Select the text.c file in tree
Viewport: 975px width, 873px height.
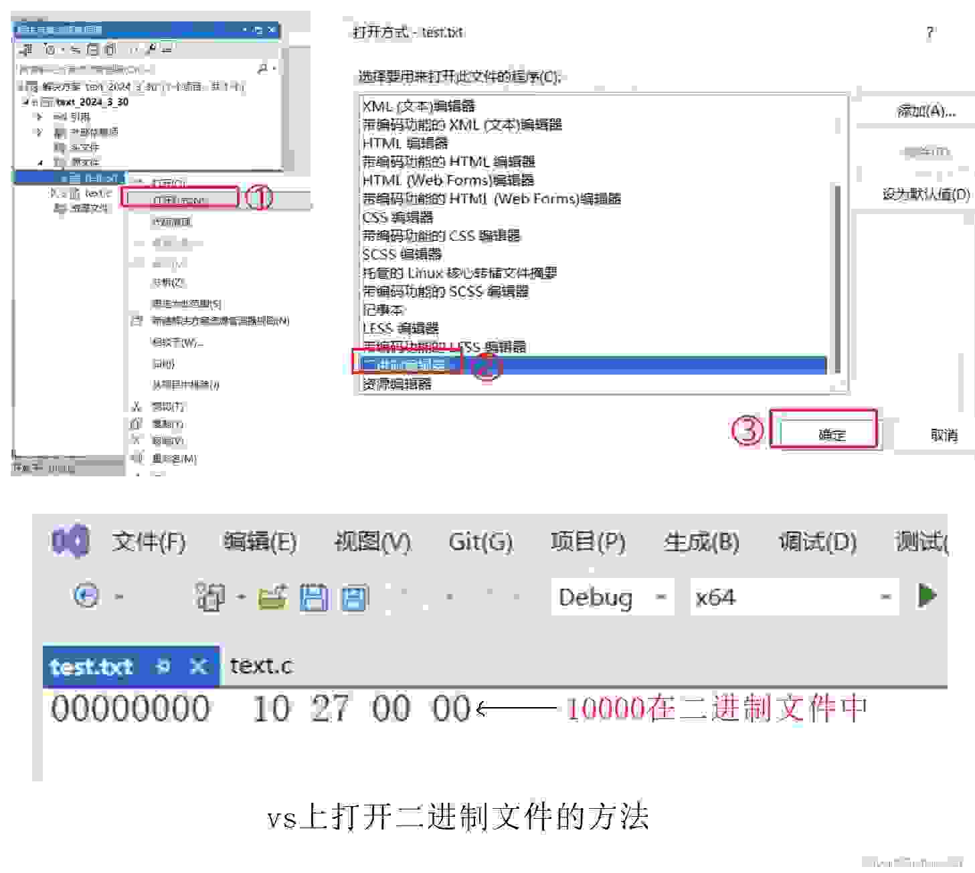97,193
